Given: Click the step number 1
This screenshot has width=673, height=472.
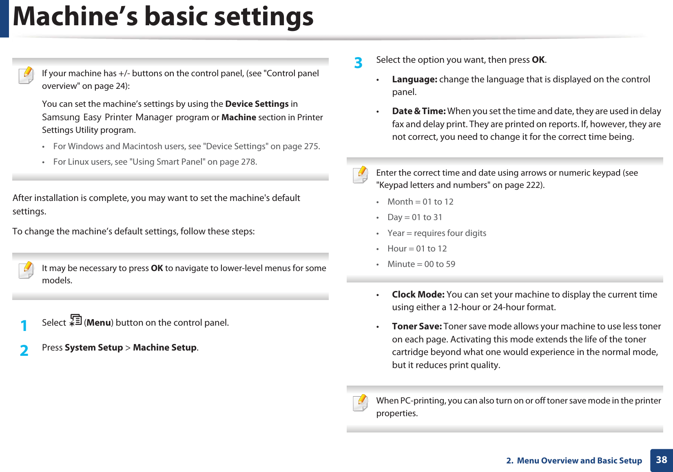Looking at the screenshot, I should (x=24, y=325).
